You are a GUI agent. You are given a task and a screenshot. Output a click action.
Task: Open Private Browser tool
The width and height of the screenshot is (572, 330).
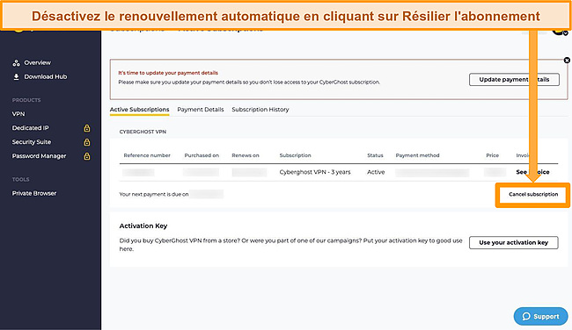pyautogui.click(x=34, y=193)
